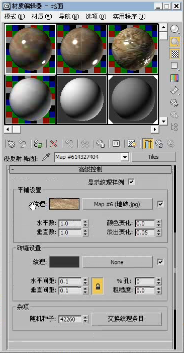Screen dimensions: 184x353
Task: Open the Sample Type sphere flyout
Action: (174, 29)
